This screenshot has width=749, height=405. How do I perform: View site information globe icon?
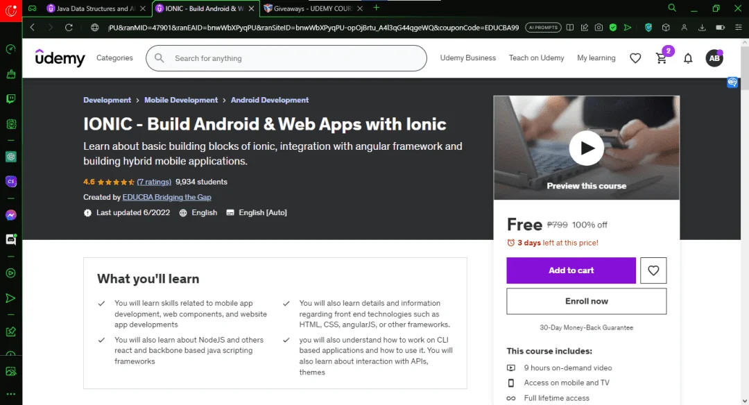point(94,28)
